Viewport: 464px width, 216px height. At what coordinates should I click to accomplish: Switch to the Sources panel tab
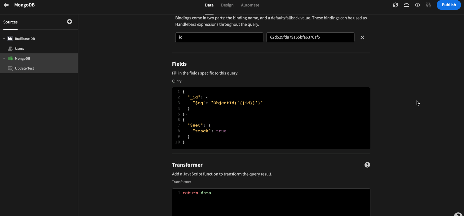point(10,22)
